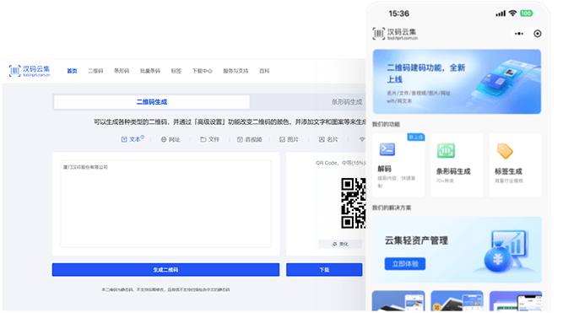Select the 文本 QR type
Screen dimensions: 563x313
click(x=133, y=139)
